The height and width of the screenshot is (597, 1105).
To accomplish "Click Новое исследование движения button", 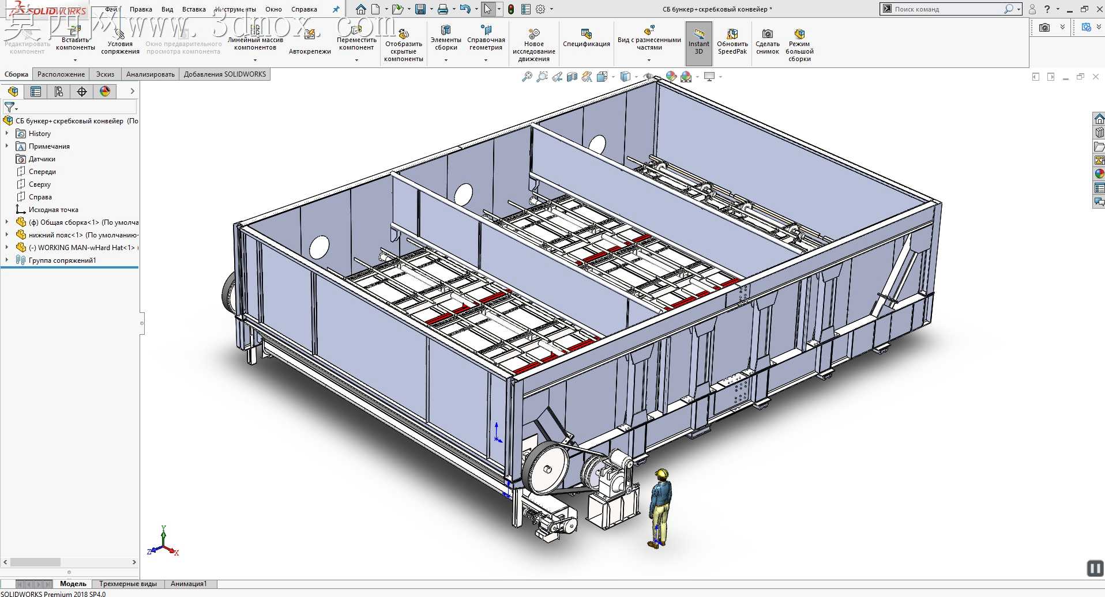I will tap(533, 45).
